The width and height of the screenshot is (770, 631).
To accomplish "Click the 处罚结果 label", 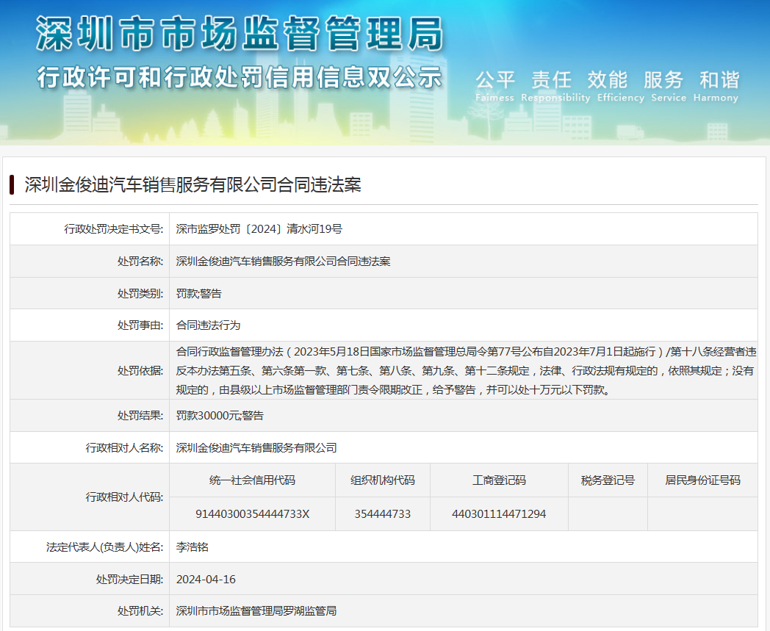I will tap(140, 416).
